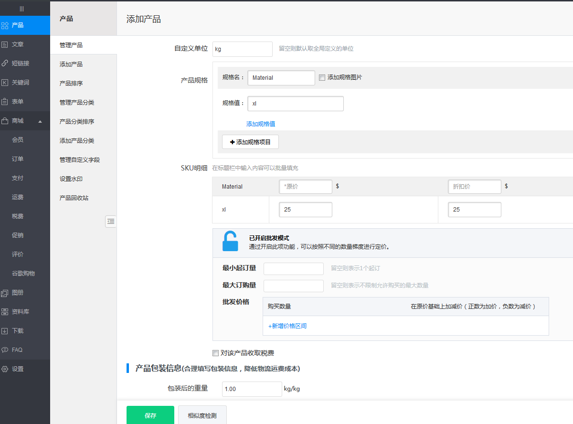The image size is (573, 424).
Task: Check the charge tax for product box
Action: [x=215, y=353]
